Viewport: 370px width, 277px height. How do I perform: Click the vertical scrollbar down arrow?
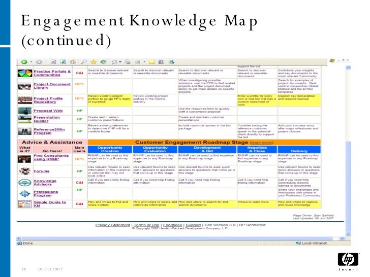coord(348,234)
